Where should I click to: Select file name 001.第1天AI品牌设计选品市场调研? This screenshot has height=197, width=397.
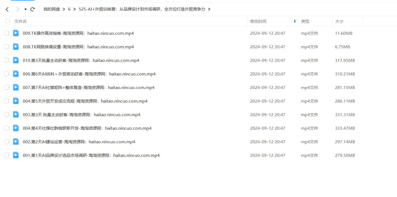click(x=91, y=155)
